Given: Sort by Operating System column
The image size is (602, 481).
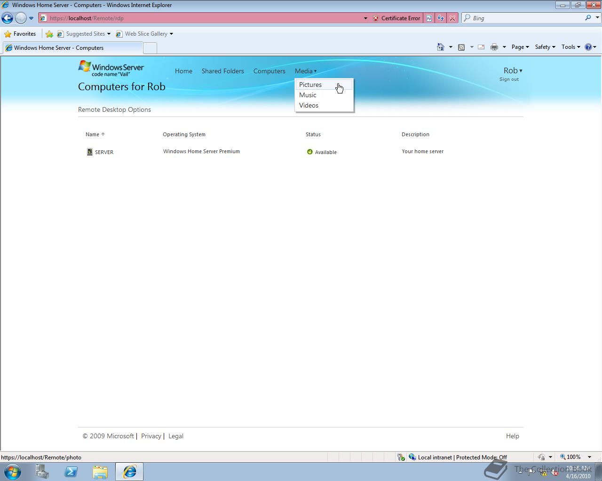Looking at the screenshot, I should coord(184,134).
